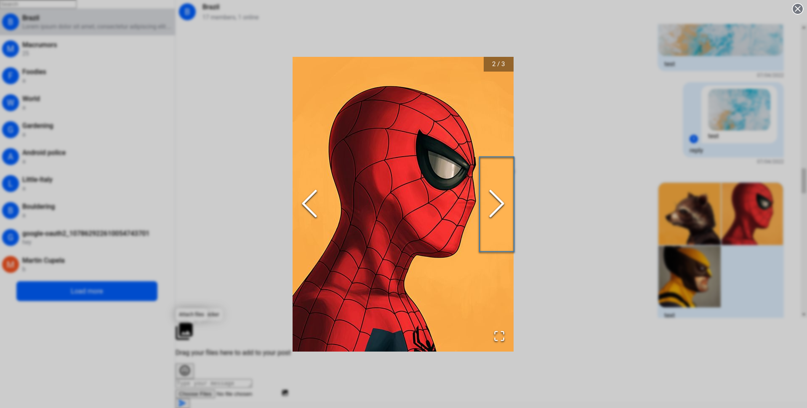This screenshot has height=408, width=807.
Task: Open the Little Italy chat
Action: click(x=87, y=184)
